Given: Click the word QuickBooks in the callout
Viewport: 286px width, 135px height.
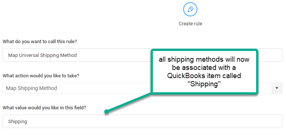Looking at the screenshot, I should tap(185, 75).
